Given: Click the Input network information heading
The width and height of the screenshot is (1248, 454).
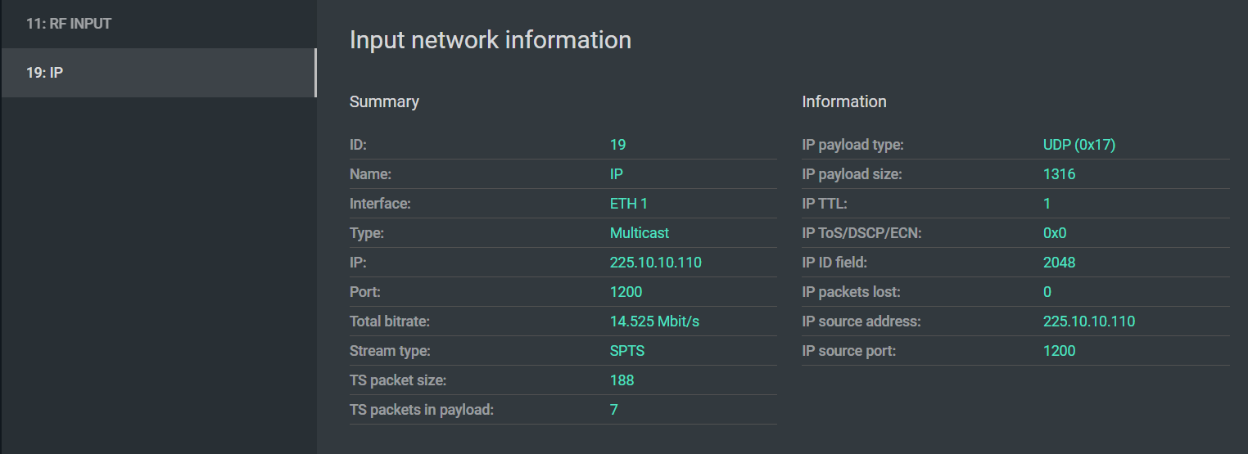Looking at the screenshot, I should (490, 40).
